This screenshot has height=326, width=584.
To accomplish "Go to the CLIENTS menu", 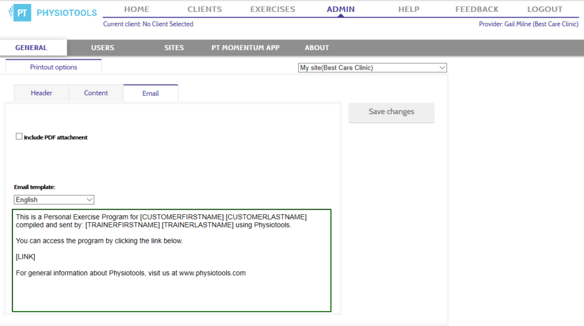I will tap(205, 9).
